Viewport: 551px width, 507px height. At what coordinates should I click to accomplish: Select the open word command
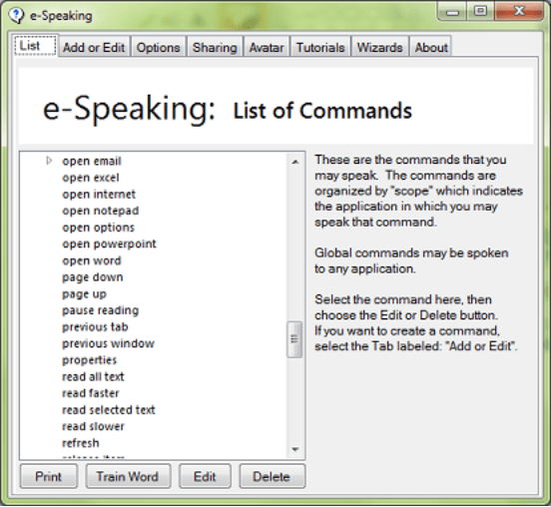pyautogui.click(x=92, y=260)
